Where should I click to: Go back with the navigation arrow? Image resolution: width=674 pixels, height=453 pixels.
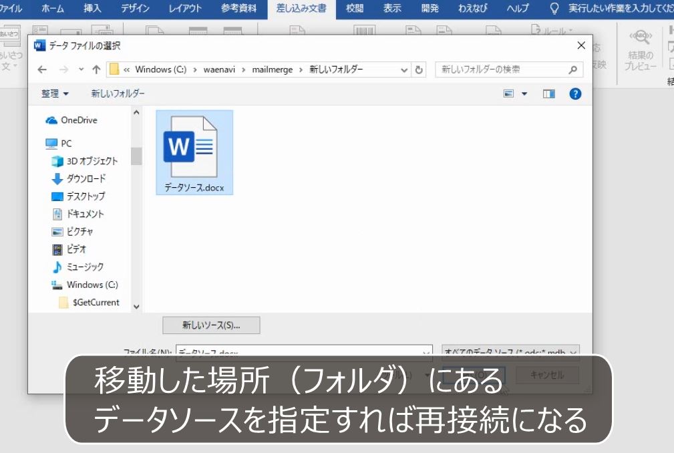click(x=42, y=69)
